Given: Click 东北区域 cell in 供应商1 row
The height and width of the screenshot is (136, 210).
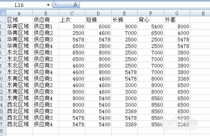Looking at the screenshot, I should pos(19,52).
